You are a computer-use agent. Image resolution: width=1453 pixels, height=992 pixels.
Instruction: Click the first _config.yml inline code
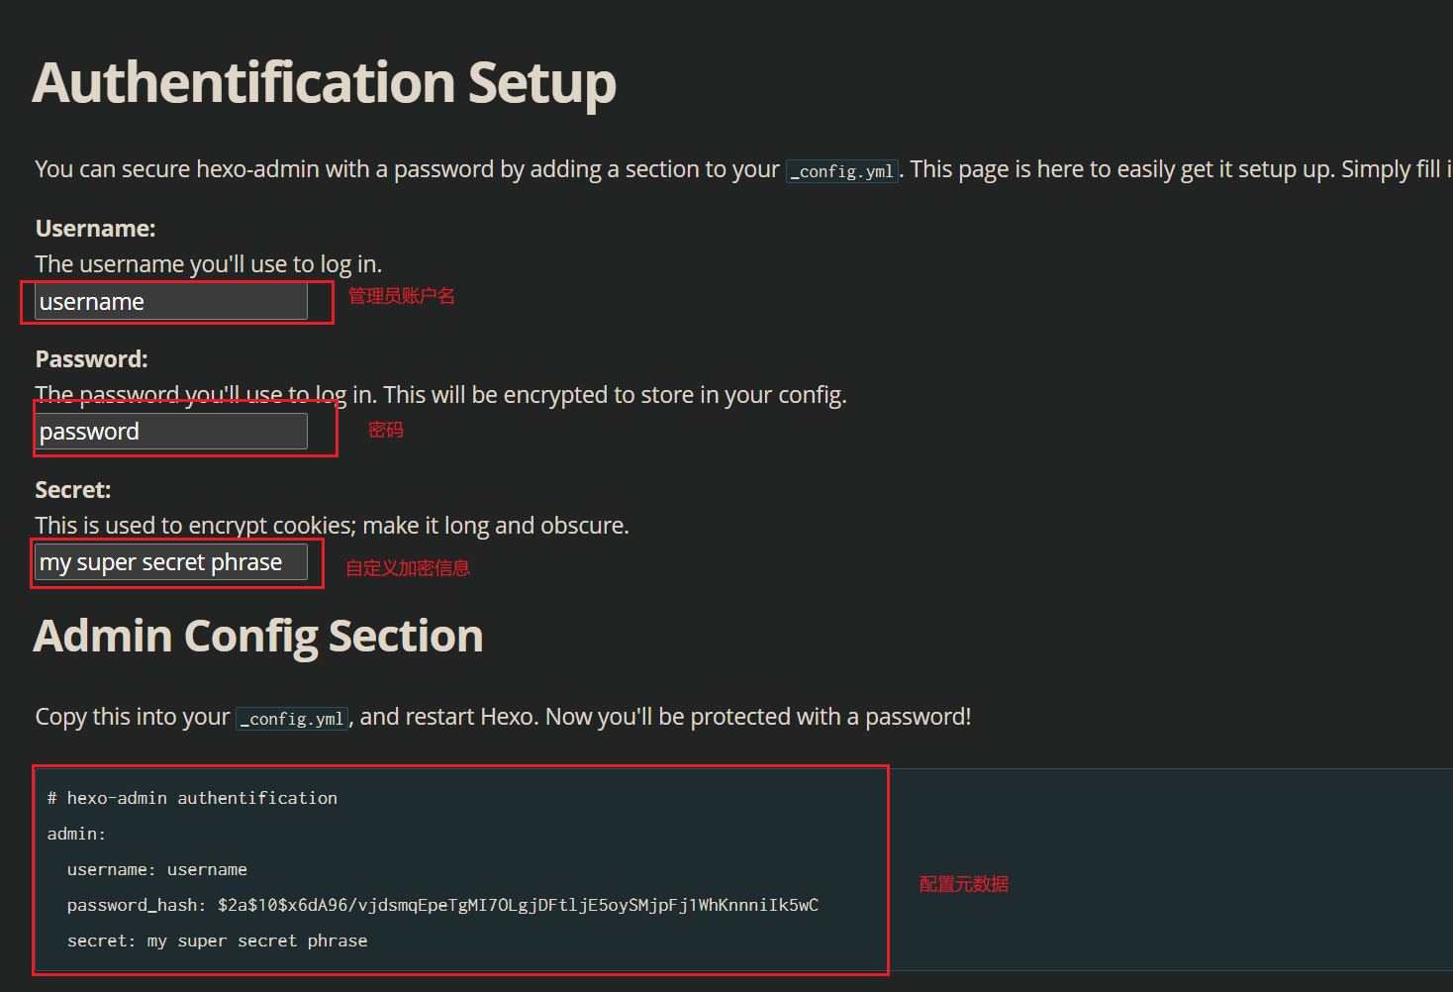(x=842, y=171)
